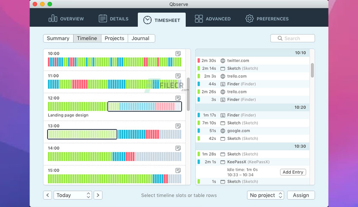This screenshot has width=358, height=207.
Task: Go to next day with right arrow
Action: tap(98, 195)
